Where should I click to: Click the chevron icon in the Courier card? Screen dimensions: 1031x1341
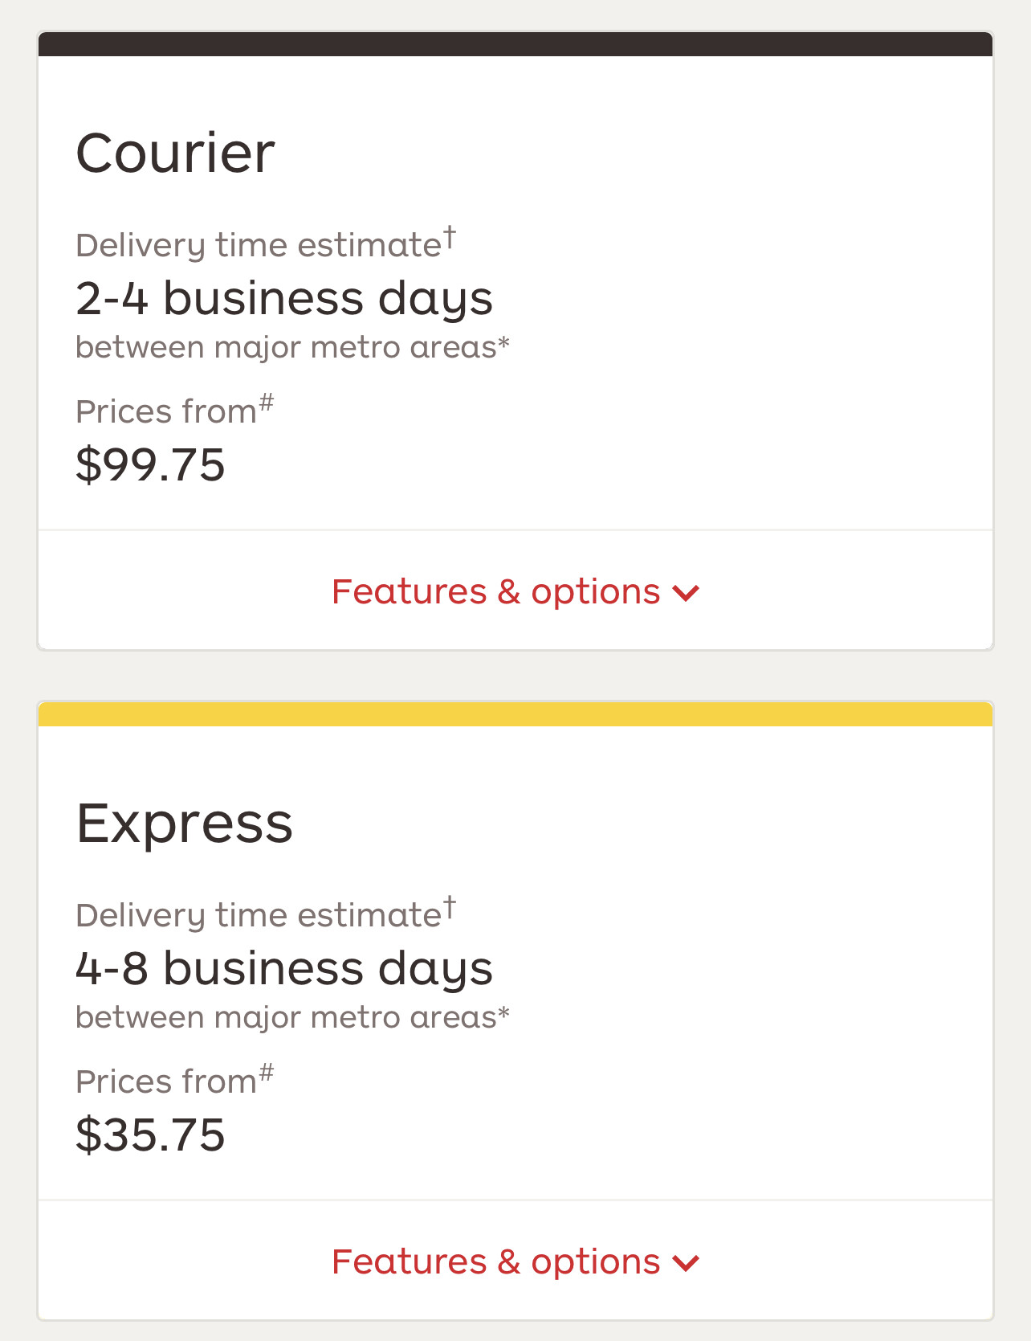[687, 594]
